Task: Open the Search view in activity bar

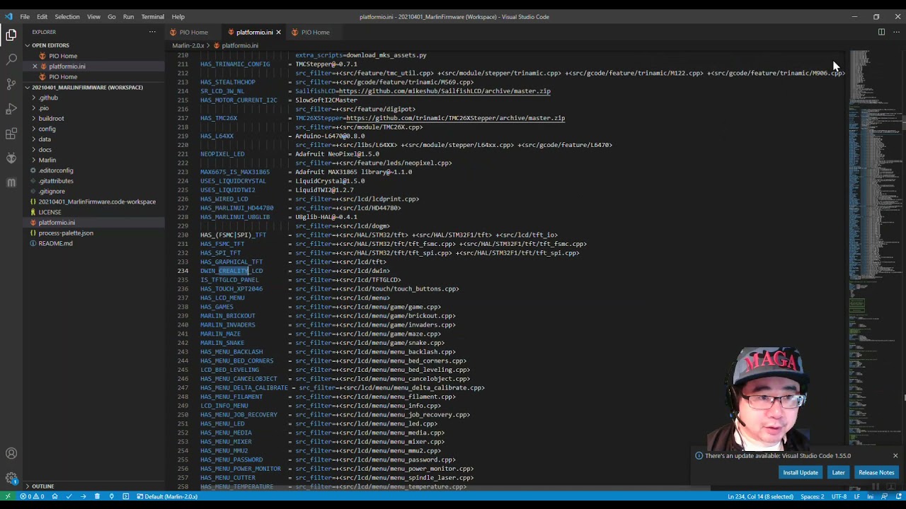Action: [11, 59]
